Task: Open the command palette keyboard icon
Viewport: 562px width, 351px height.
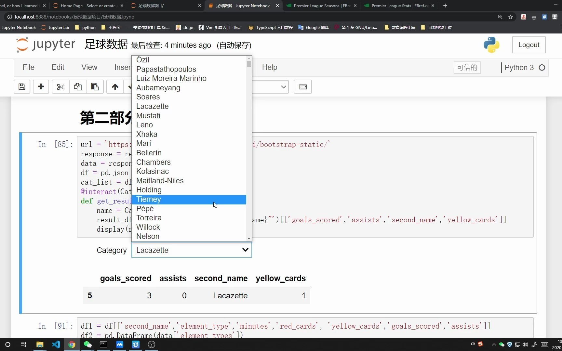Action: (302, 86)
